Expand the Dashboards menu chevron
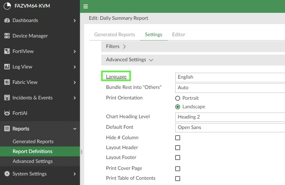 click(75, 21)
